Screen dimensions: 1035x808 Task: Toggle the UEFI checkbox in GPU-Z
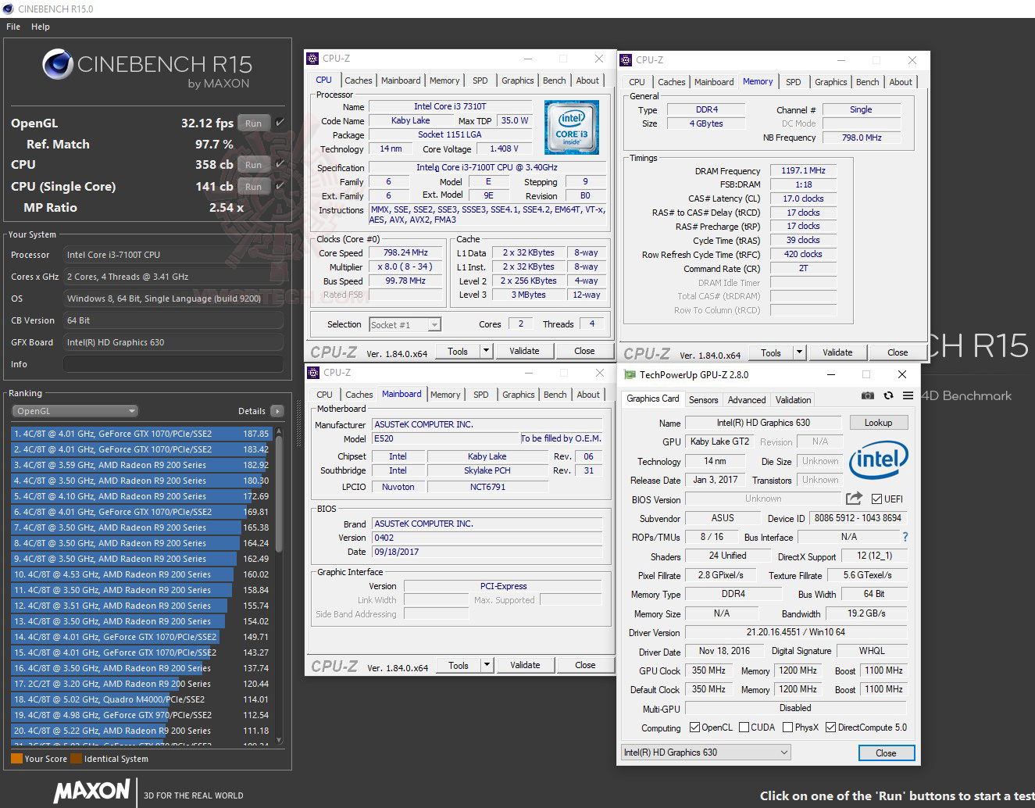click(876, 499)
